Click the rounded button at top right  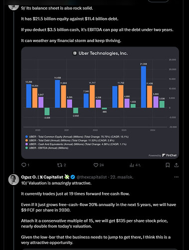point(158,1)
